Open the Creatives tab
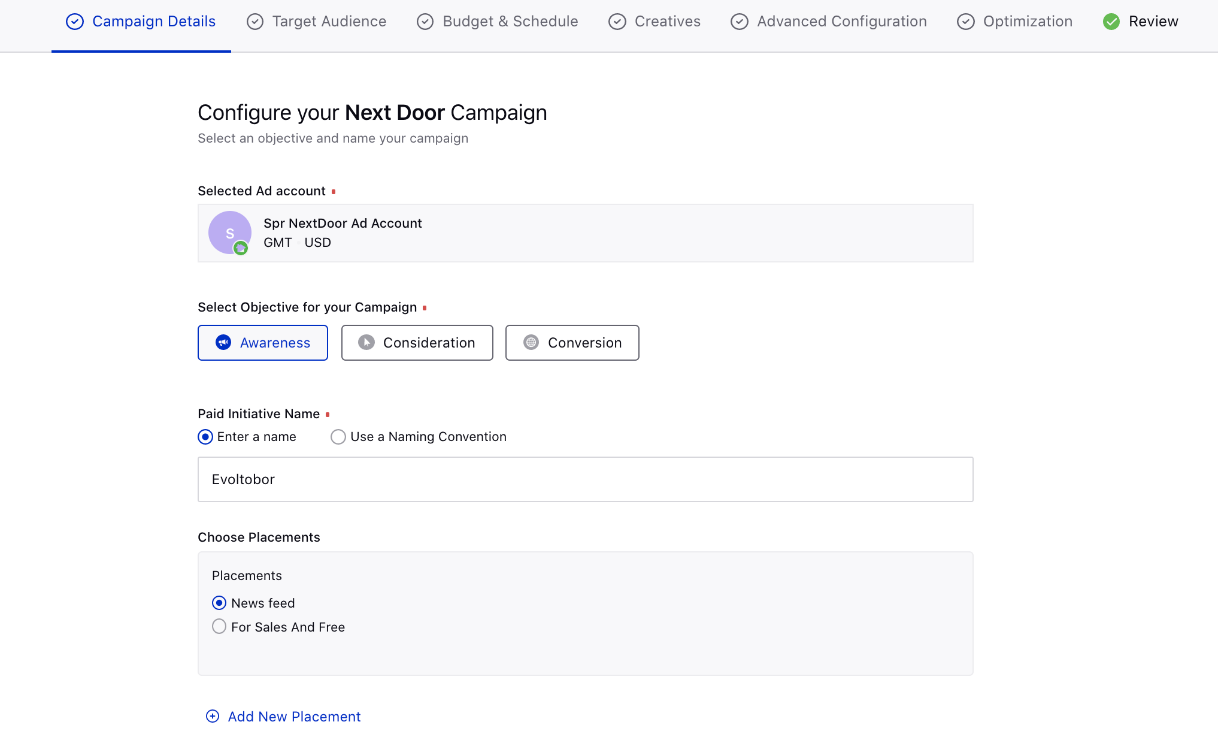1218x755 pixels. click(655, 22)
